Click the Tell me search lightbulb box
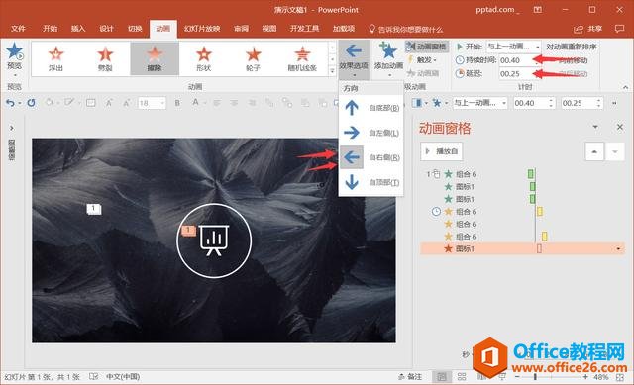 [x=406, y=29]
